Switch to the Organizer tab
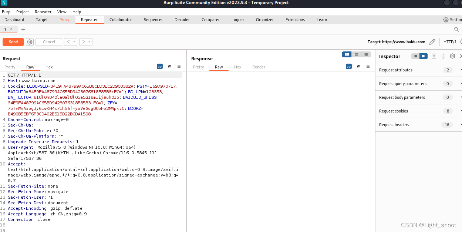Viewport: 462px width, 232px height. (265, 20)
